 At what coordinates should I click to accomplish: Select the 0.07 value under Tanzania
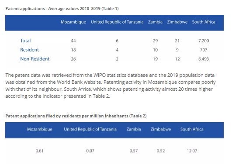click(x=90, y=151)
